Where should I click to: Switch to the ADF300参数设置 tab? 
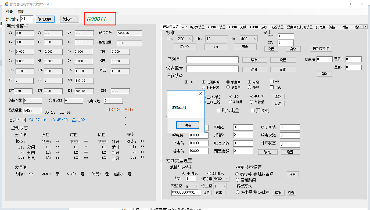[193, 27]
